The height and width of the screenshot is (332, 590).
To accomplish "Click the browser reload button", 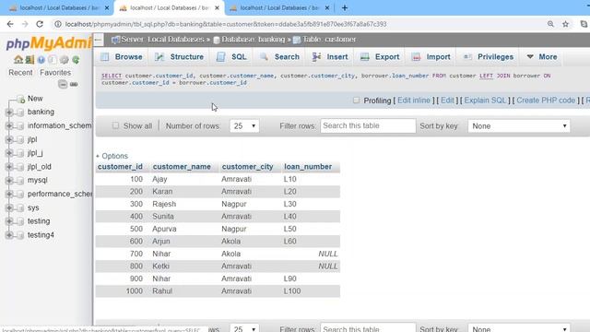I will tap(40, 24).
